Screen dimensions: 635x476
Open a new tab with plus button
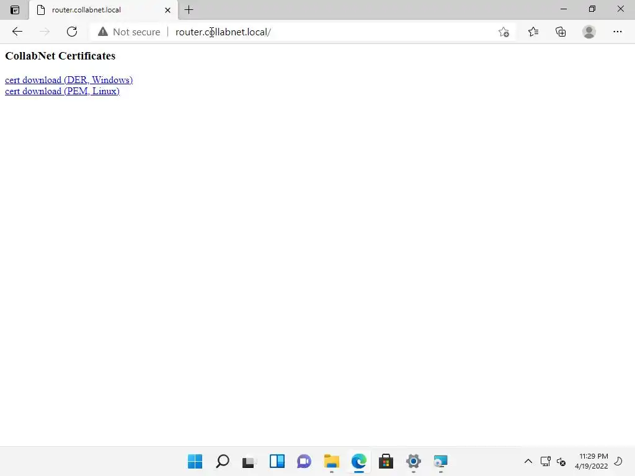189,10
